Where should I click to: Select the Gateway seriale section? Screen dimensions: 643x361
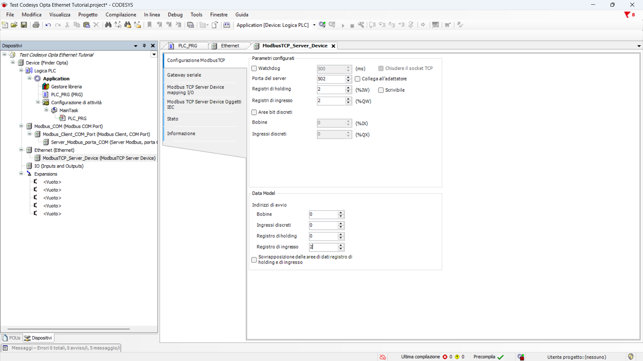[184, 75]
